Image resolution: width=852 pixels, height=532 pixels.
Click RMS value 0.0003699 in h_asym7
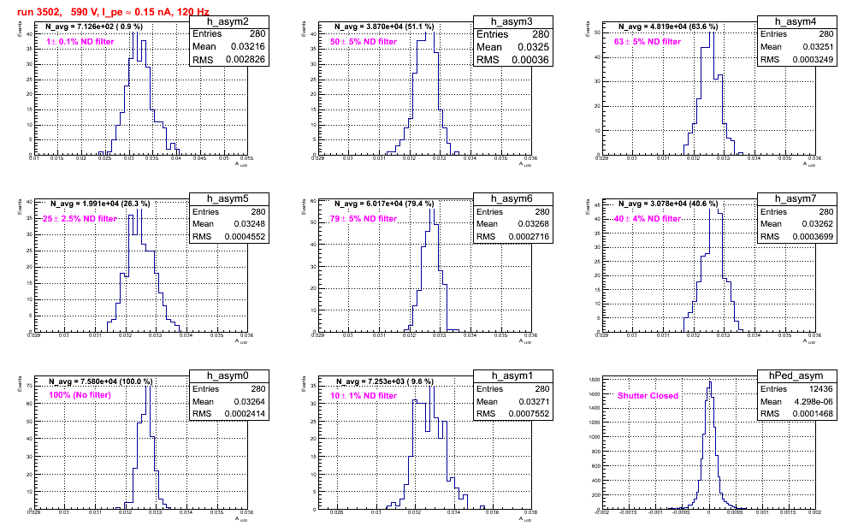(x=813, y=236)
